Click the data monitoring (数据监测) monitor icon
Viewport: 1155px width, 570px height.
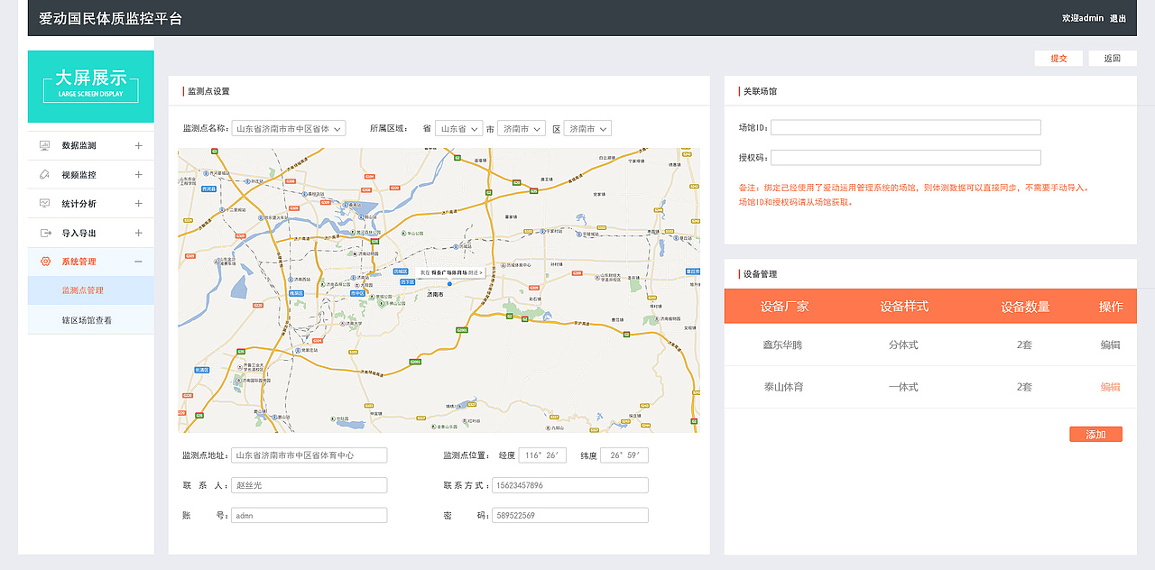[44, 145]
